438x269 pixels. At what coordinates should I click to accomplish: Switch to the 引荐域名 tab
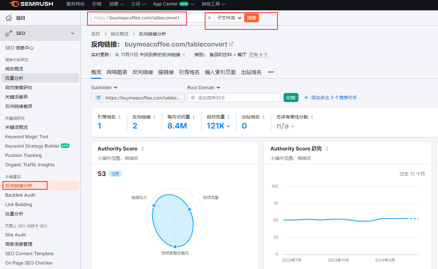(189, 72)
